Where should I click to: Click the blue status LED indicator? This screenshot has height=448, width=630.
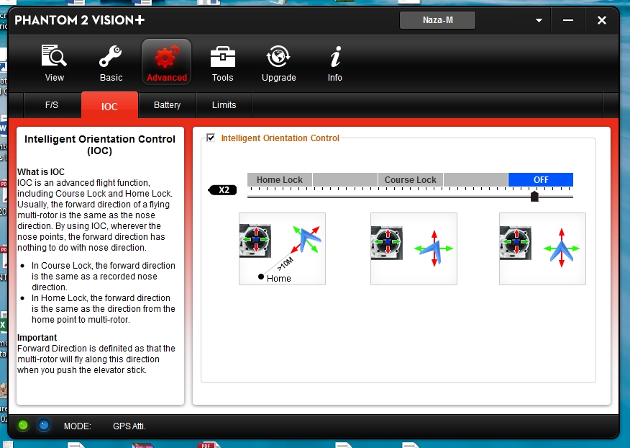click(x=44, y=425)
